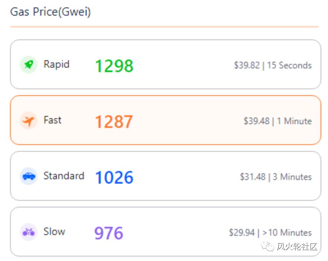Click the Fast label text
The width and height of the screenshot is (328, 261).
52,120
